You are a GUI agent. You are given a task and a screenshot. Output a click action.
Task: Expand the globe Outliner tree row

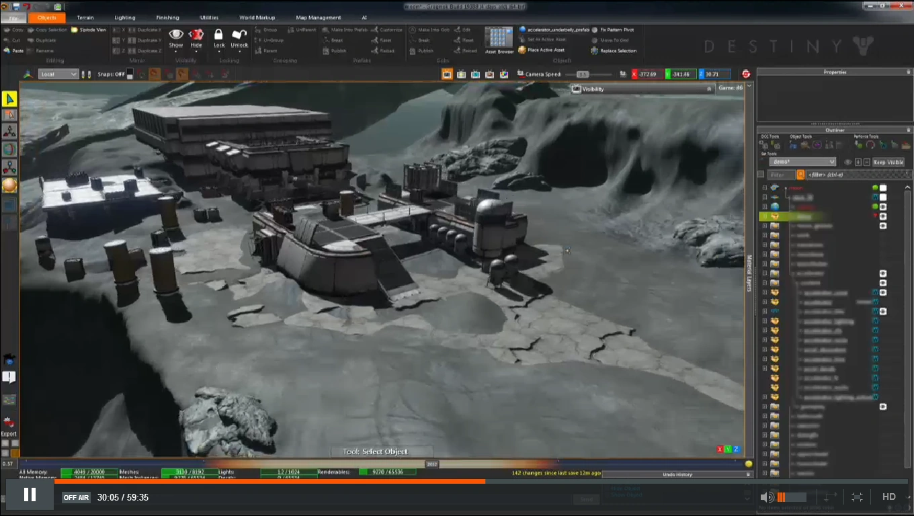pyautogui.click(x=764, y=207)
